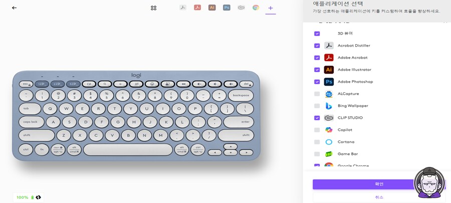The image size is (451, 203).
Task: Confirm selection with the 확인 button
Action: pos(379,184)
